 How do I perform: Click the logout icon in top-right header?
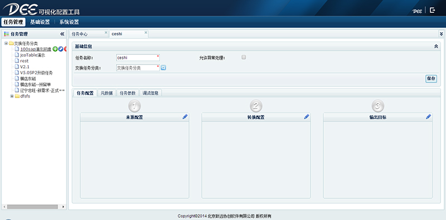(x=433, y=10)
